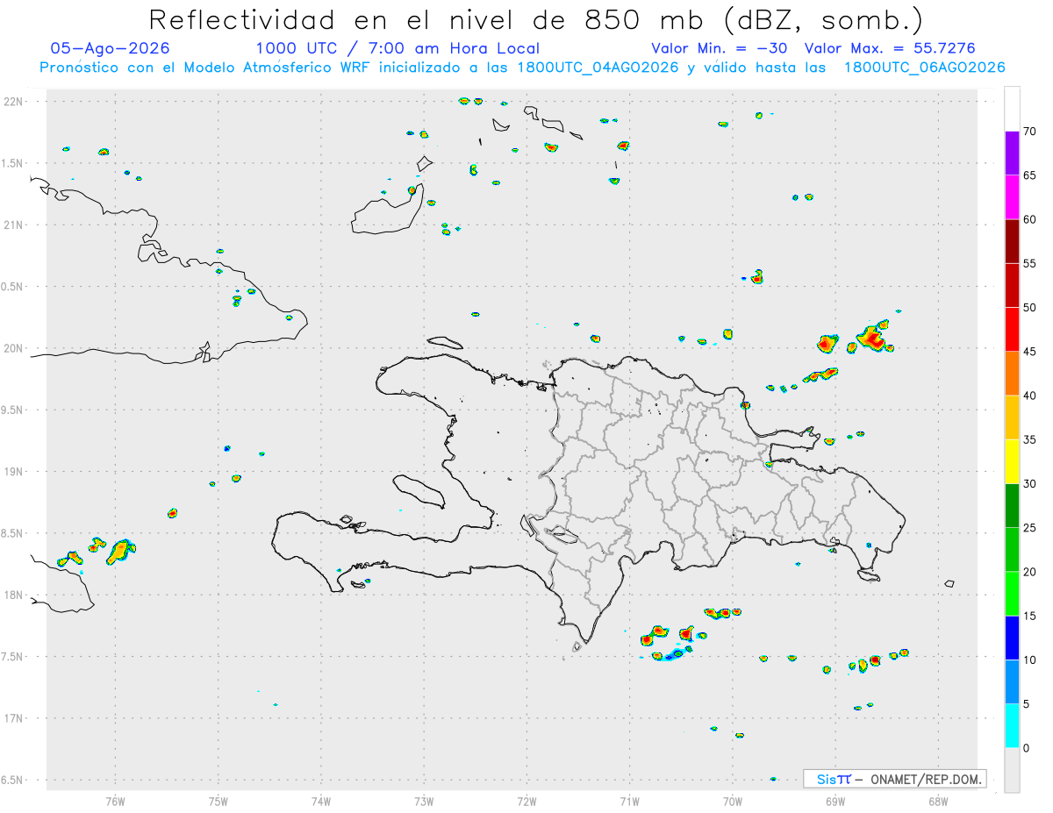Click the date '05-Ago-2026'

[111, 48]
